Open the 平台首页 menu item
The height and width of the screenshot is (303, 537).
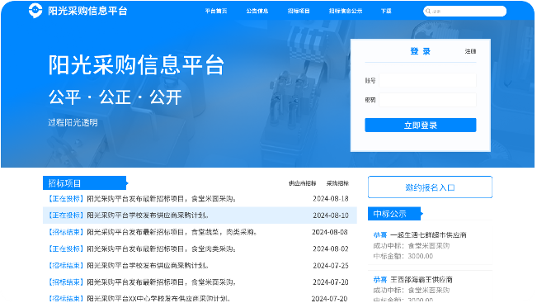click(x=216, y=11)
